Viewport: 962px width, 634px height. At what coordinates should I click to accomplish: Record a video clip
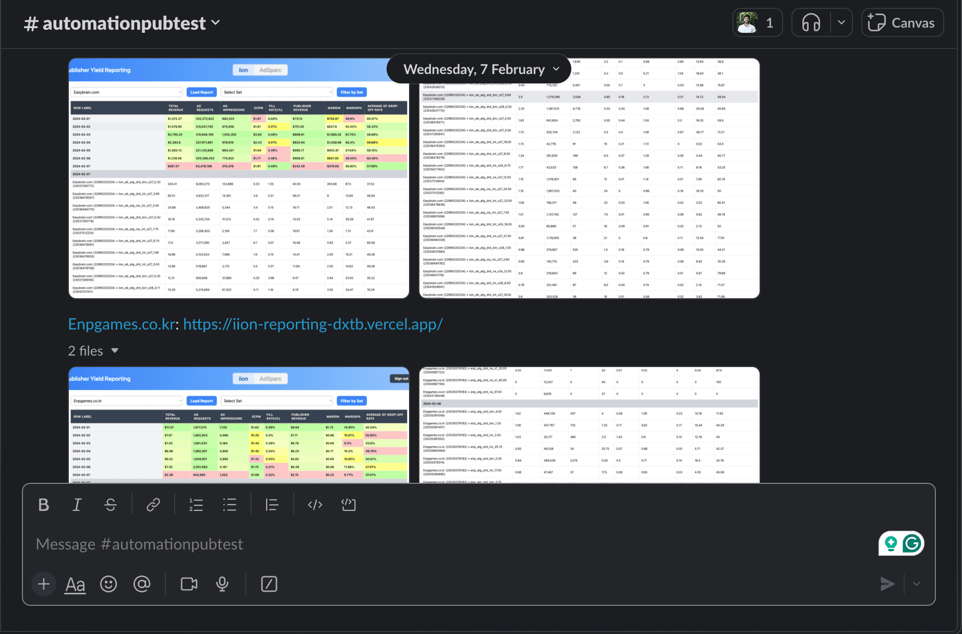point(189,584)
